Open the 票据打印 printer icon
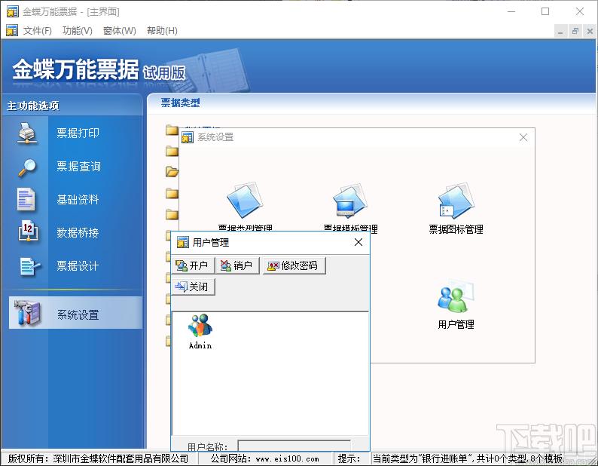Viewport: 598px width, 466px height. [27, 133]
